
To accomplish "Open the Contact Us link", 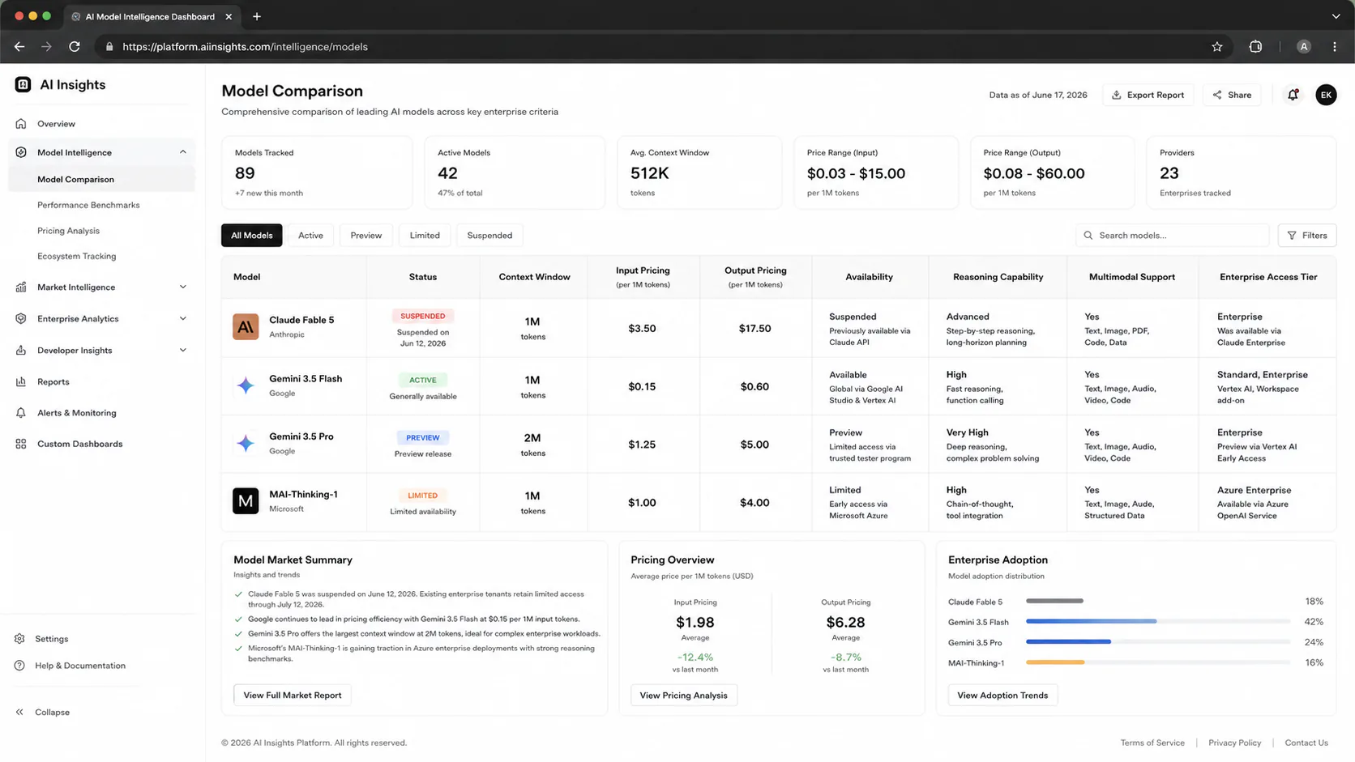I will click(x=1306, y=743).
